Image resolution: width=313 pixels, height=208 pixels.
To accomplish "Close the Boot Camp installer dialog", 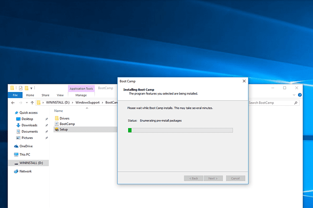I will click(x=244, y=81).
